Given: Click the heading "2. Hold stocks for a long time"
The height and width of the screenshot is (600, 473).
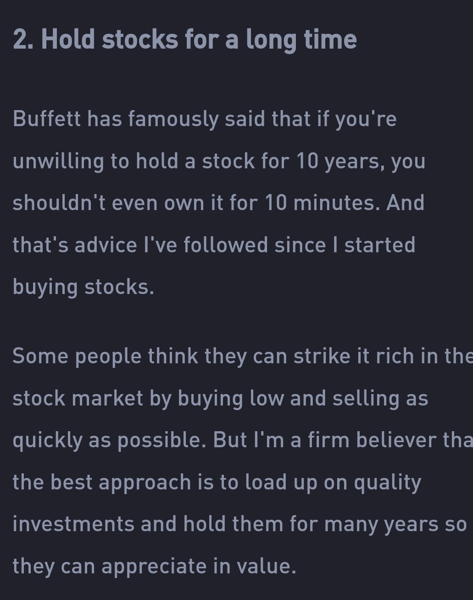Looking at the screenshot, I should [184, 39].
